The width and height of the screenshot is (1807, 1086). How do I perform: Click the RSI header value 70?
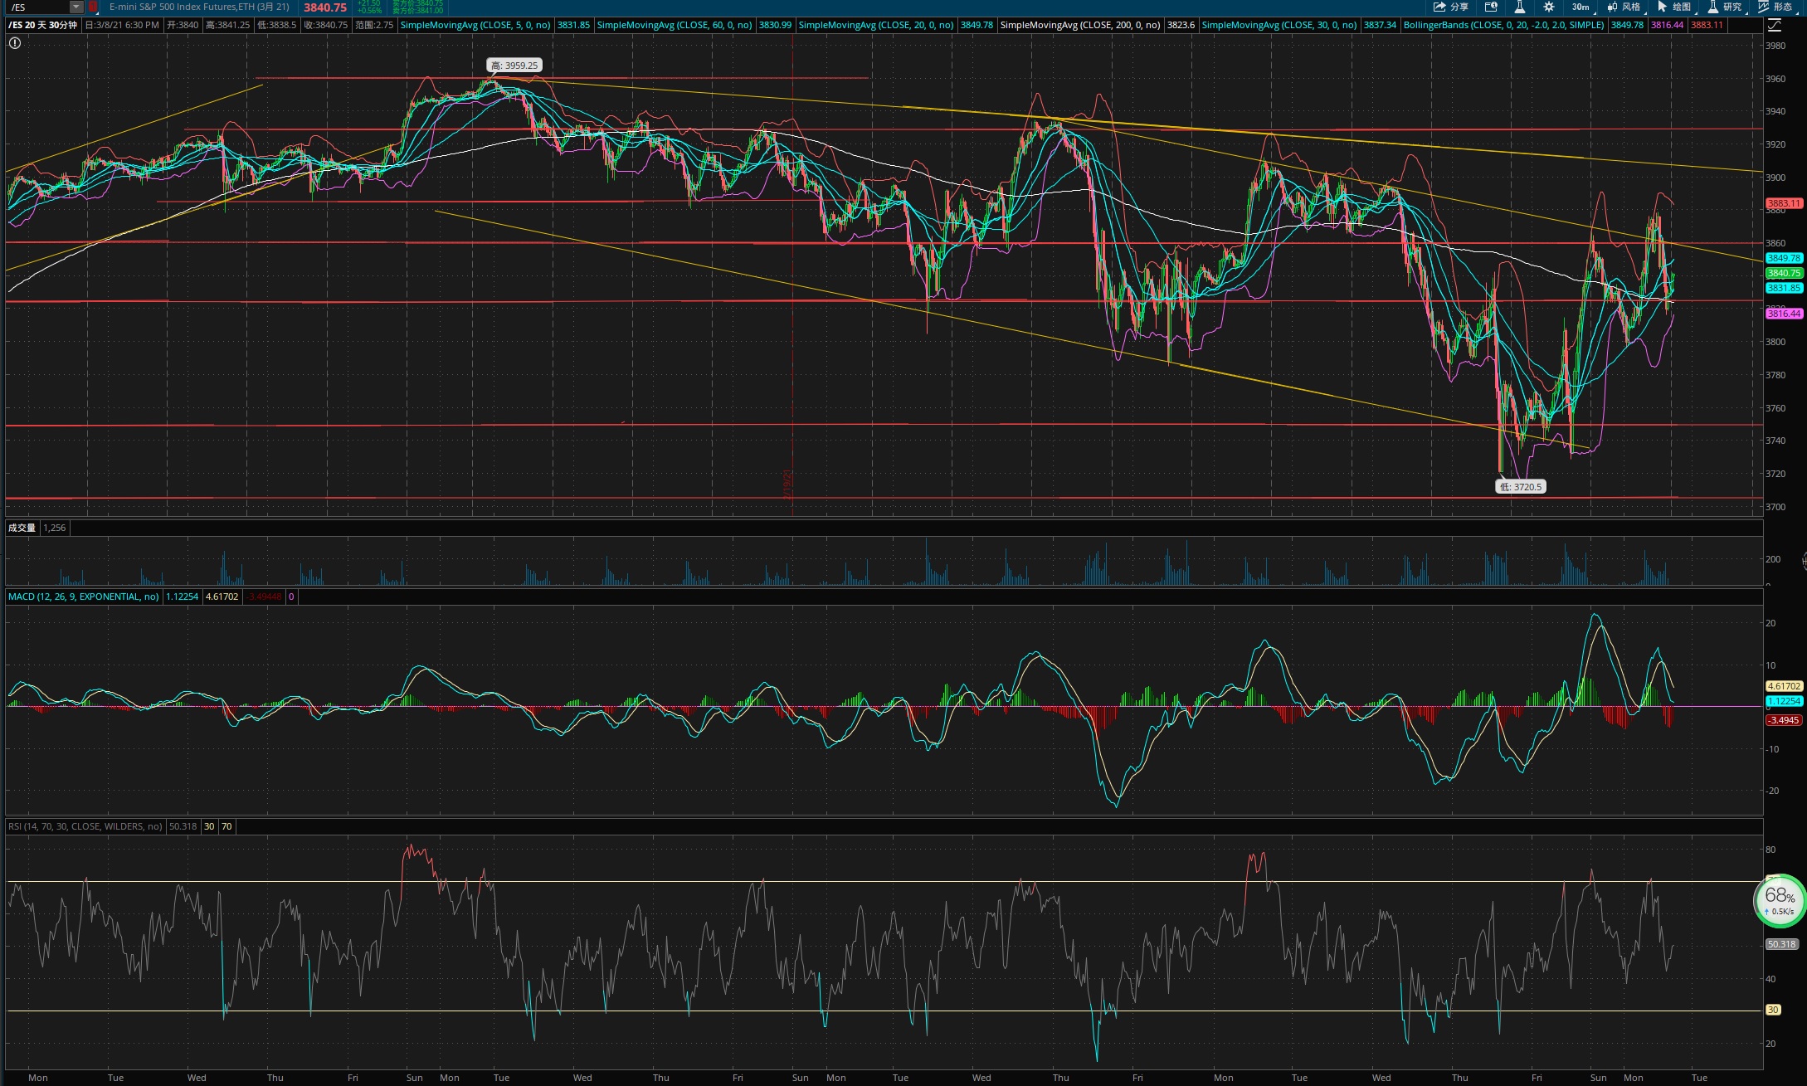pyautogui.click(x=226, y=826)
